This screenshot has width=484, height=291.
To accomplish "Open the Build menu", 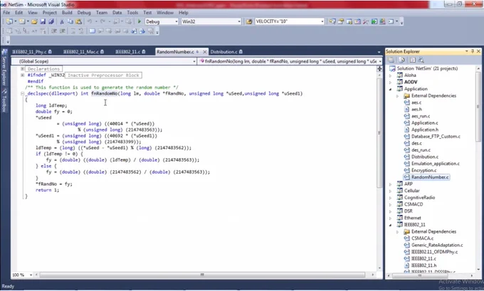I will [67, 13].
